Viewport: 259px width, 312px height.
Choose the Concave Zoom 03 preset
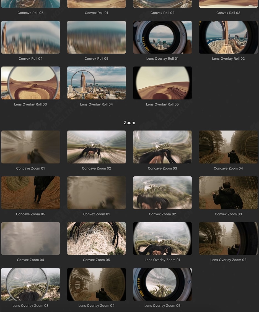coord(162,147)
